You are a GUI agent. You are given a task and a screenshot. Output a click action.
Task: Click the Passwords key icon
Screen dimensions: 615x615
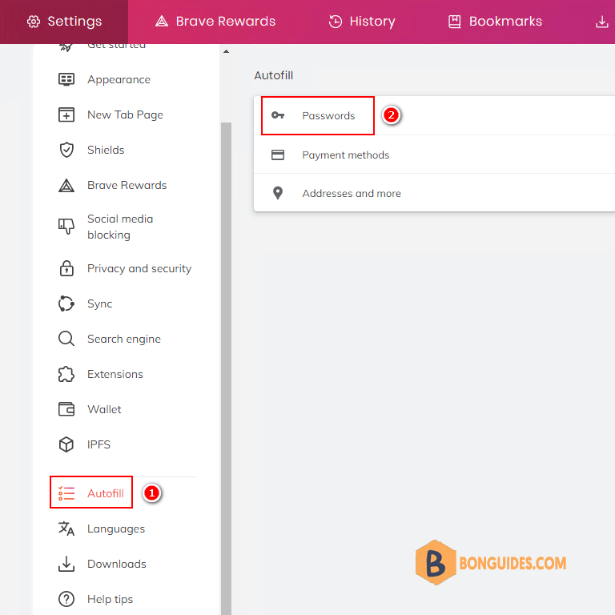pyautogui.click(x=278, y=115)
